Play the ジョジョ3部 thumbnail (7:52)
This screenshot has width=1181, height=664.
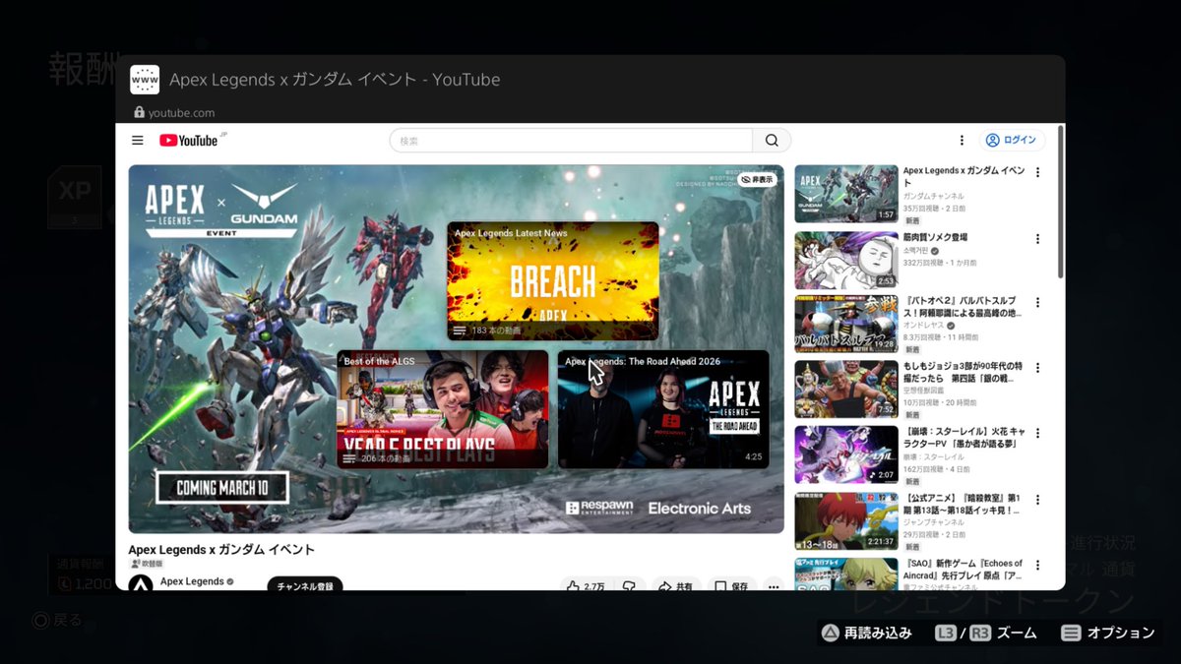click(x=846, y=390)
